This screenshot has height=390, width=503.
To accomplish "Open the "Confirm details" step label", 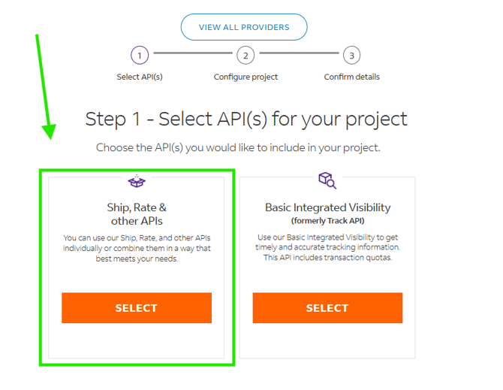I will pyautogui.click(x=351, y=77).
